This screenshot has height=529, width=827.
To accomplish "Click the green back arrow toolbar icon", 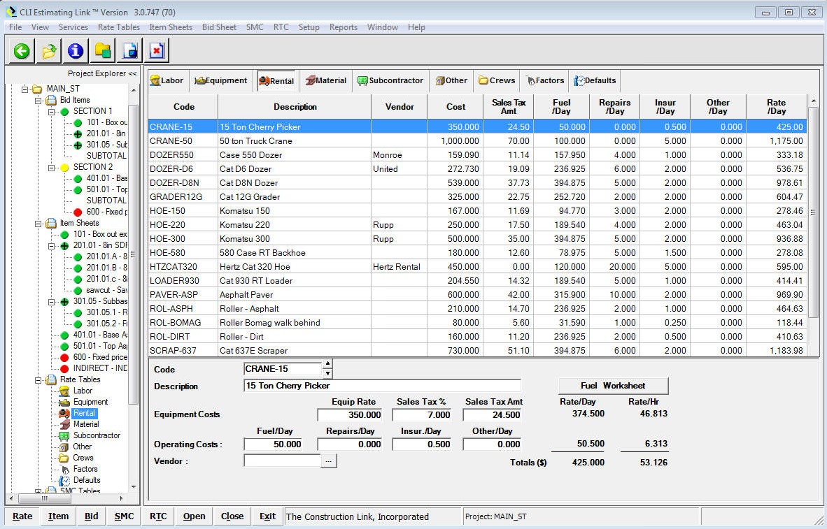I will pos(22,51).
